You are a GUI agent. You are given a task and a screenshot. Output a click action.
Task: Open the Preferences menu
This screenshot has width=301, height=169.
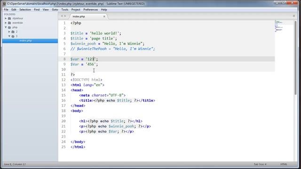pyautogui.click(x=90, y=9)
